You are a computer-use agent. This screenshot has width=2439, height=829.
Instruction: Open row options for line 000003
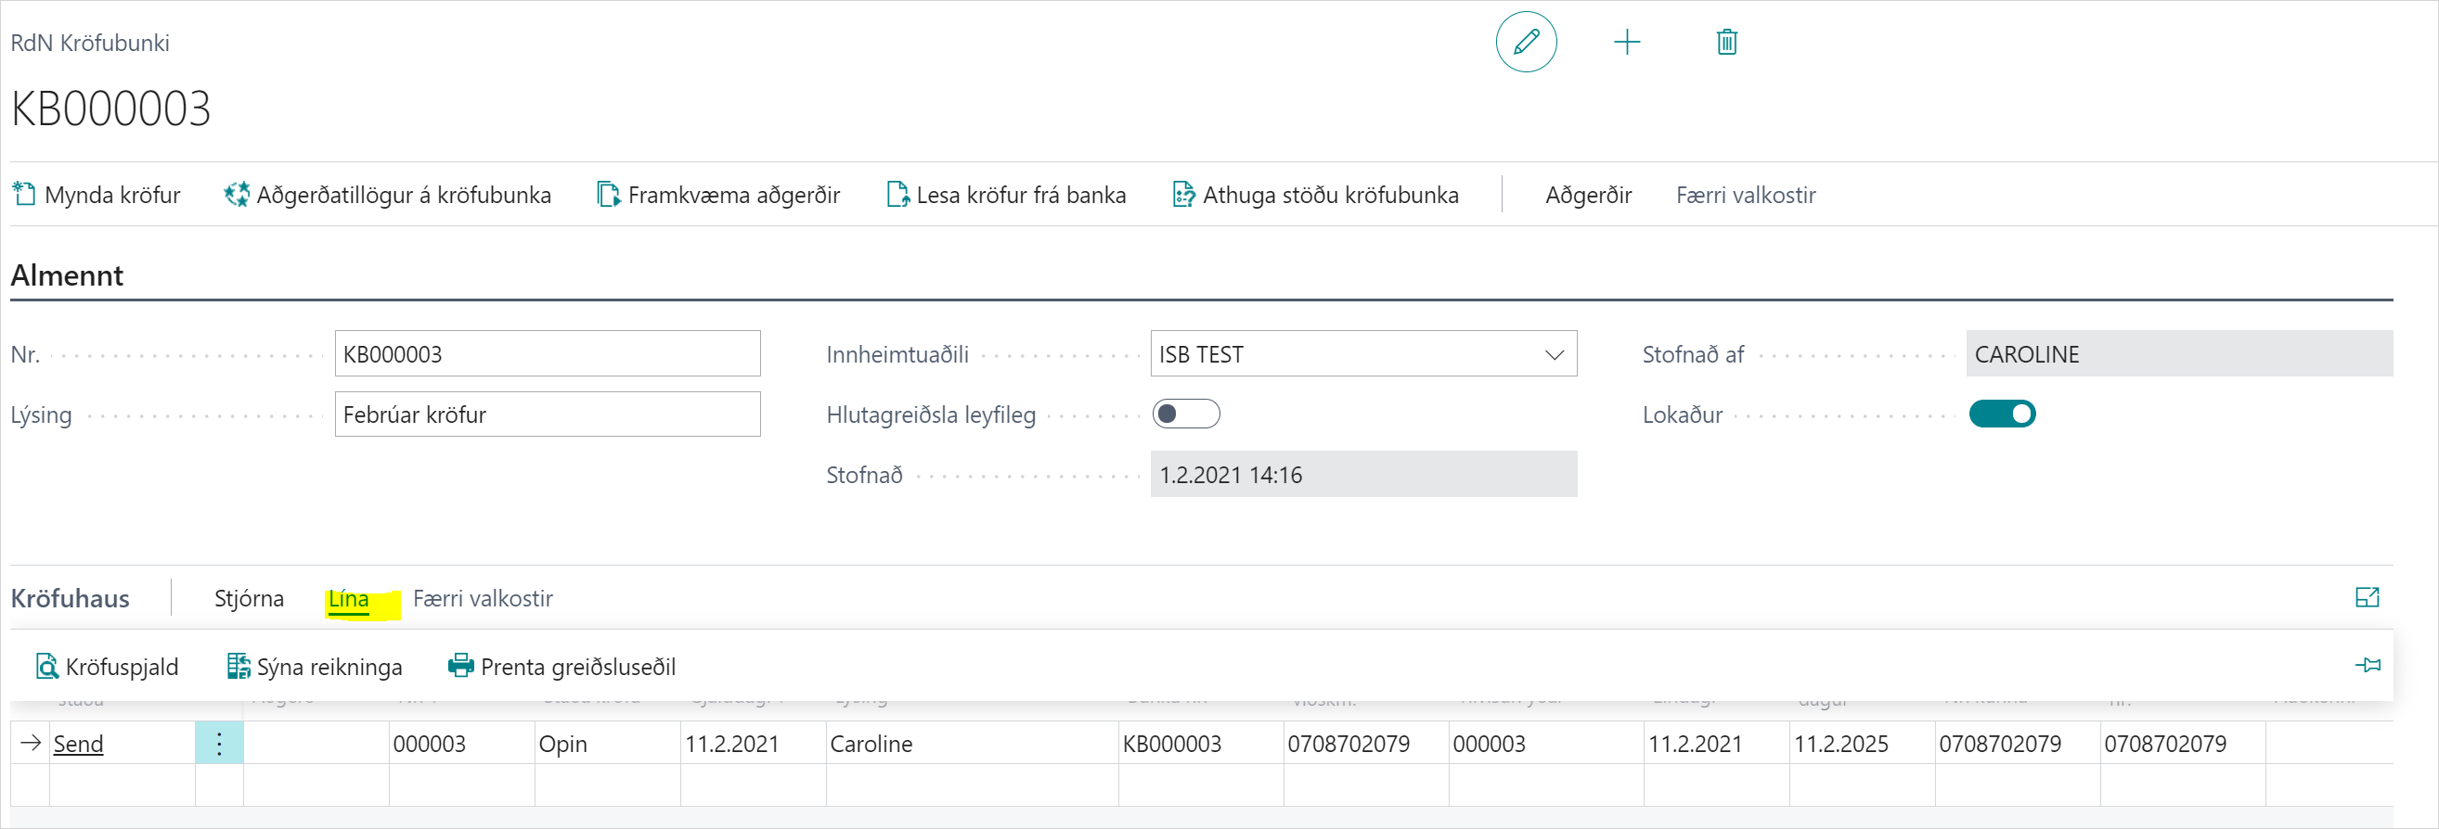(219, 744)
